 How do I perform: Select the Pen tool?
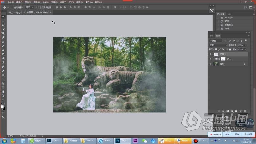point(3,75)
